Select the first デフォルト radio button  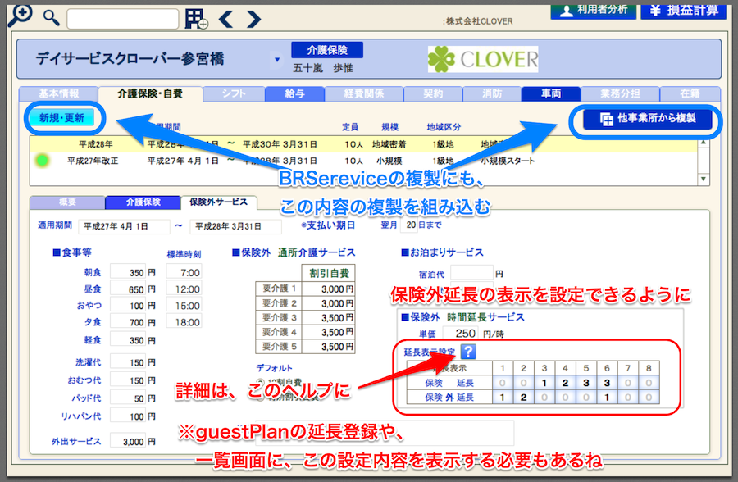[x=260, y=383]
